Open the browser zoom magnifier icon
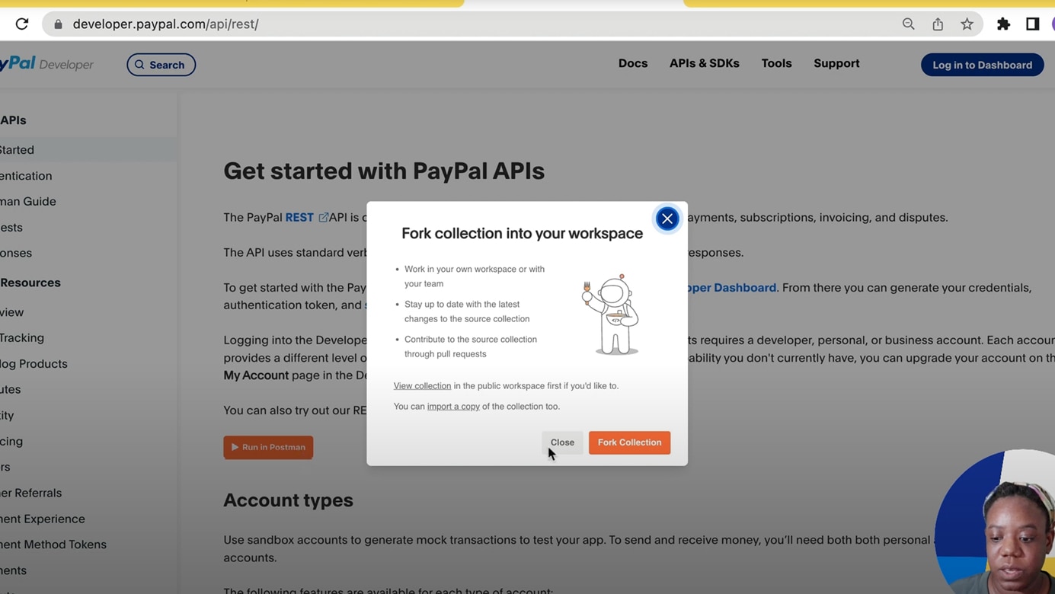Image resolution: width=1055 pixels, height=594 pixels. click(x=908, y=24)
